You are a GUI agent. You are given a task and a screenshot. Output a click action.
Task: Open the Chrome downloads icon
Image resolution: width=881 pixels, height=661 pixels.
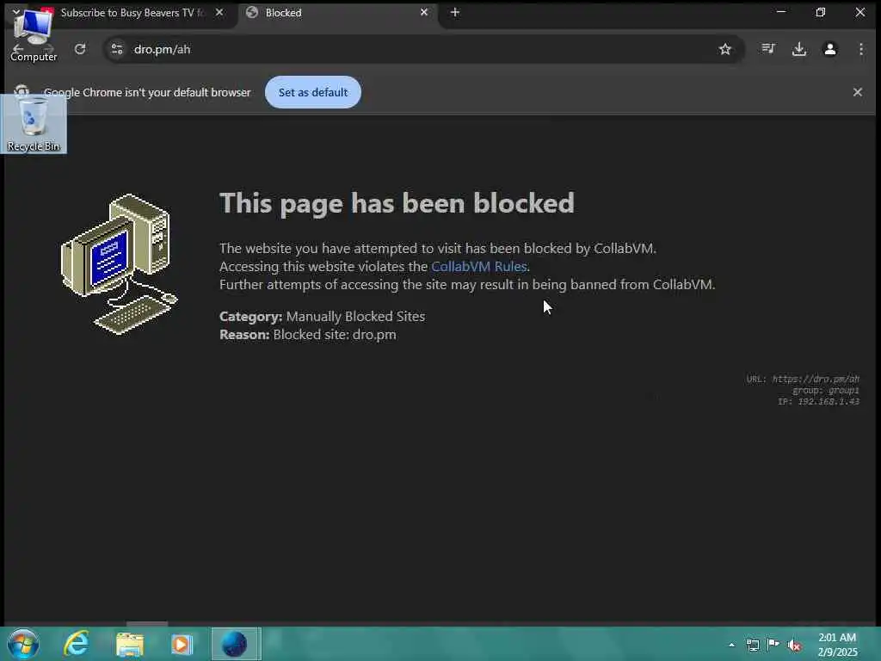point(799,49)
